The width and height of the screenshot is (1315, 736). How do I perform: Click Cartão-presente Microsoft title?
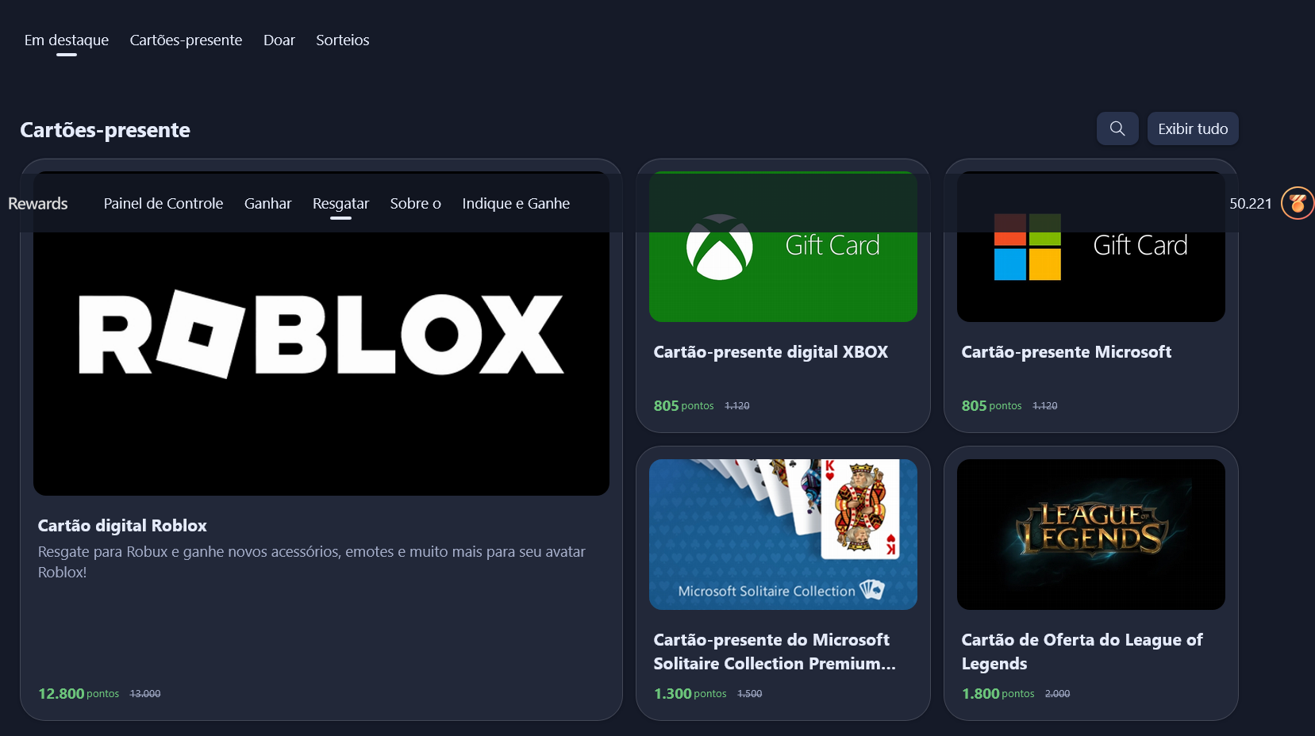(x=1067, y=352)
